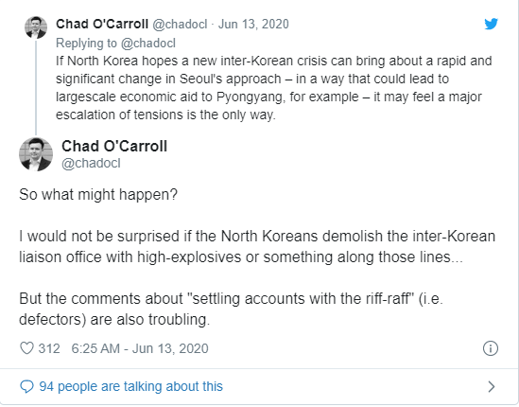Like the tweet using heart icon
The height and width of the screenshot is (407, 519).
(x=26, y=348)
